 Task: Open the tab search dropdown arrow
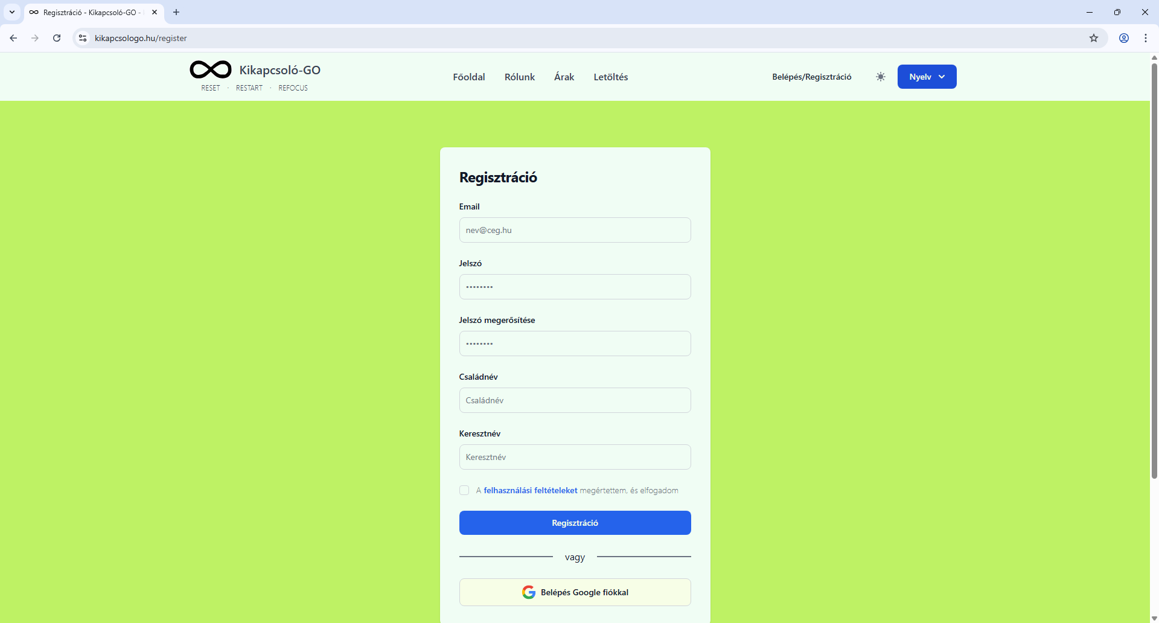click(11, 12)
